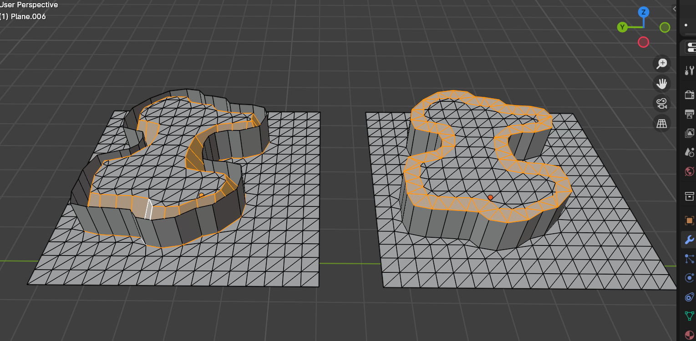
Task: Open the Object Constraints properties tab
Action: (689, 297)
